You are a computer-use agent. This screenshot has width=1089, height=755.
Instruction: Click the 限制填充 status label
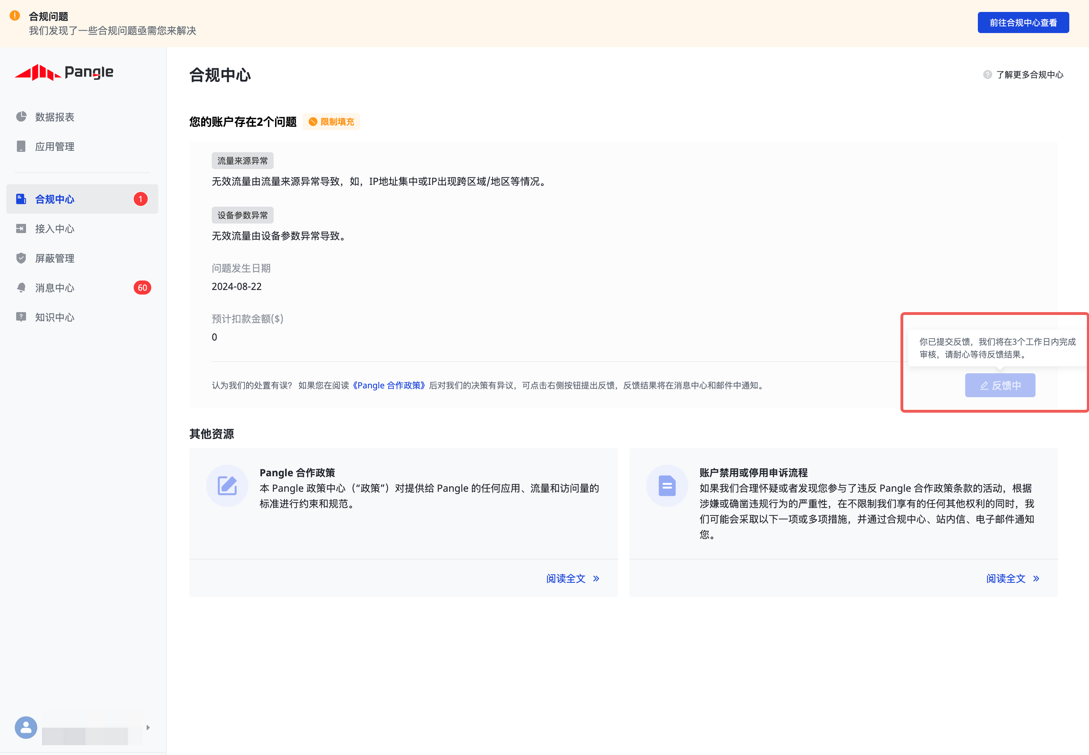(331, 122)
